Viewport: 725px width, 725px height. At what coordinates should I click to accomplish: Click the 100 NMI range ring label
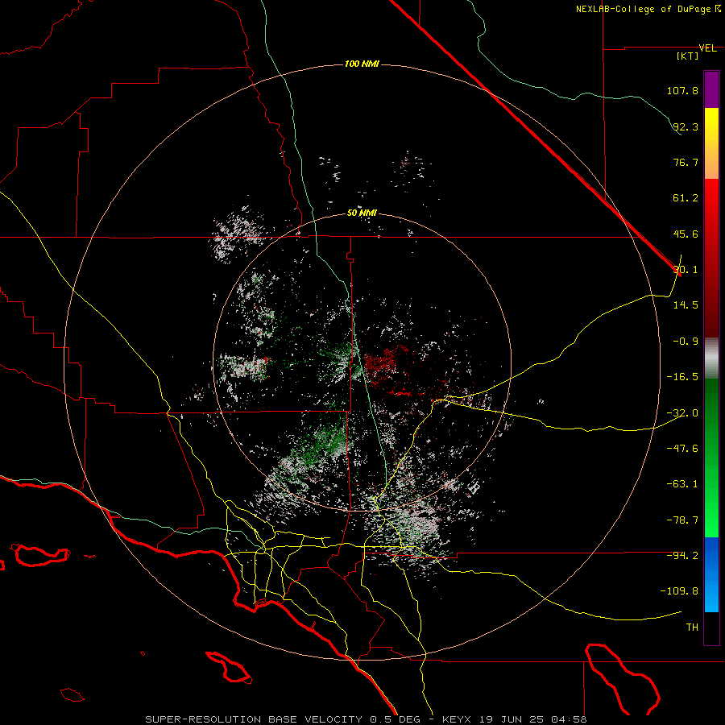pos(362,64)
